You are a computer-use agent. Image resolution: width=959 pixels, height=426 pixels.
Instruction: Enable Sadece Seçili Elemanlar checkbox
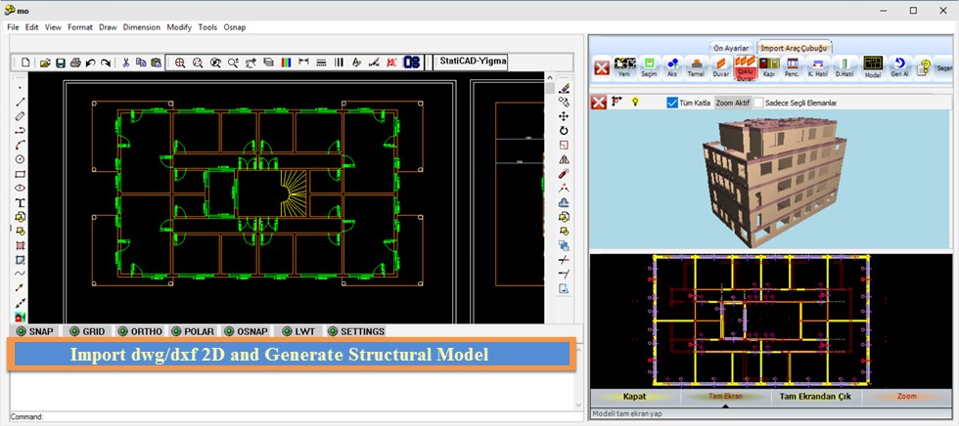758,102
